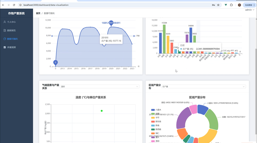Click the red bar labeled 5883
Viewport: 257px width, 143px height.
click(x=172, y=48)
